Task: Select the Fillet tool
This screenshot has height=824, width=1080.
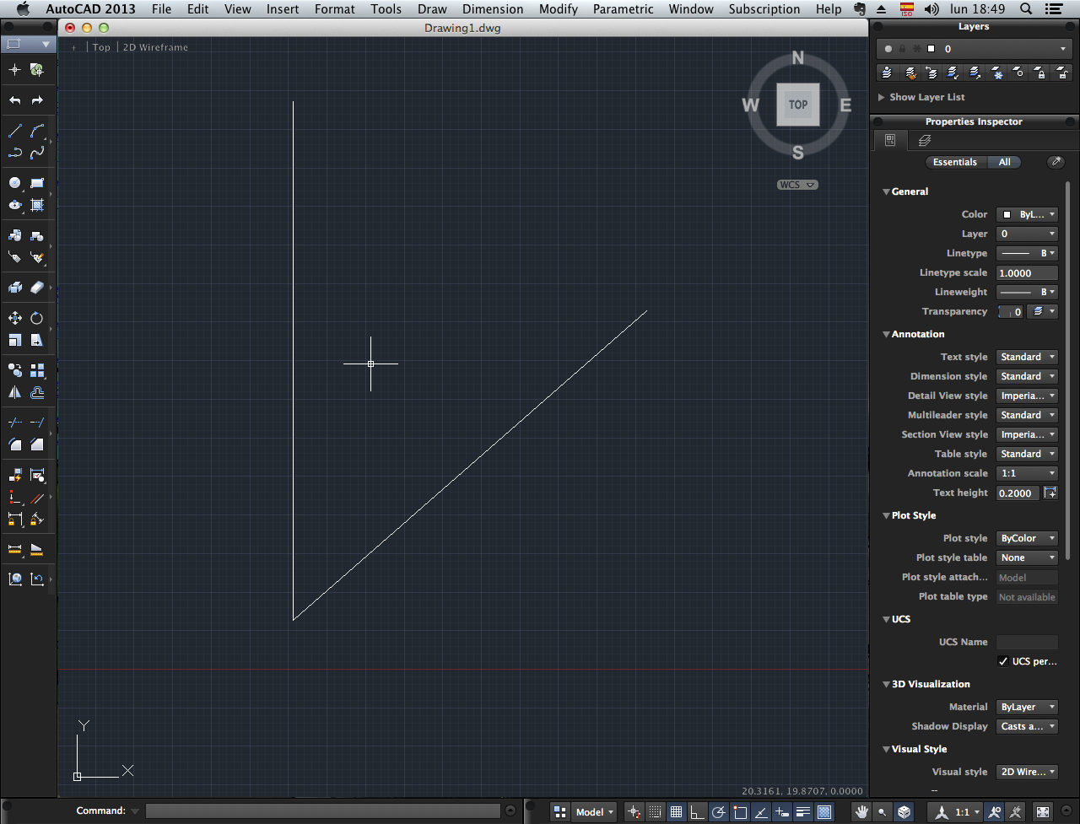Action: point(14,444)
